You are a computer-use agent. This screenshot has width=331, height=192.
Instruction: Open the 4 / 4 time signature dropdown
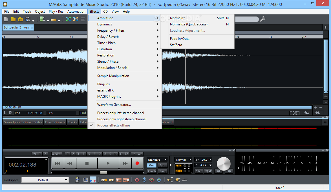pyautogui.click(x=203, y=165)
